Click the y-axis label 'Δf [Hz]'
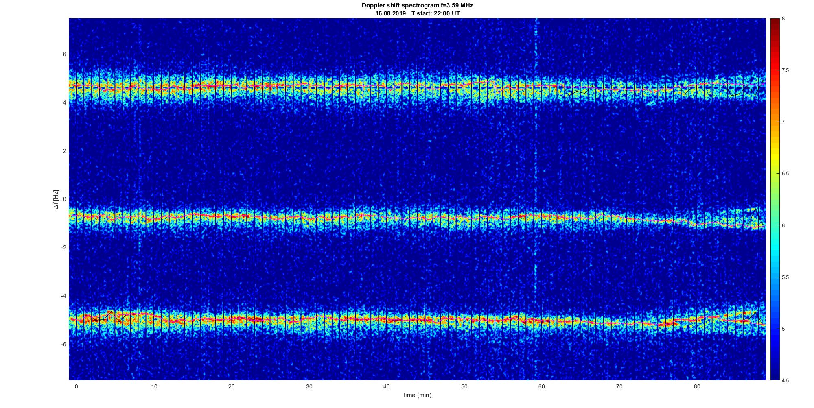Viewport: 814px width, 408px height. 56,199
